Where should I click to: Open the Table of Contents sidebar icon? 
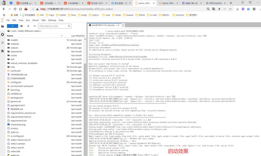click(2, 43)
